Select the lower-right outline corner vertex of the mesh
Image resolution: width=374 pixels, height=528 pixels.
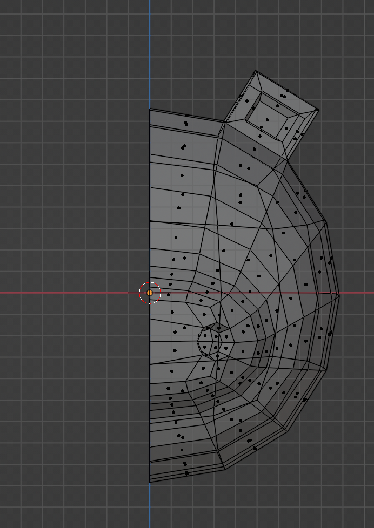pyautogui.click(x=328, y=370)
